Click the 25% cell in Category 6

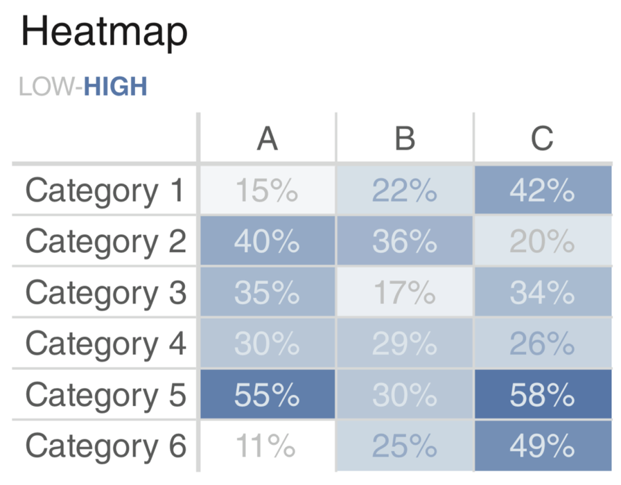pyautogui.click(x=405, y=446)
